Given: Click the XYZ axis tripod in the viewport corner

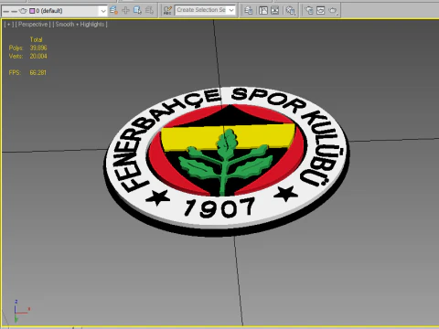Looking at the screenshot, I should tap(21, 311).
